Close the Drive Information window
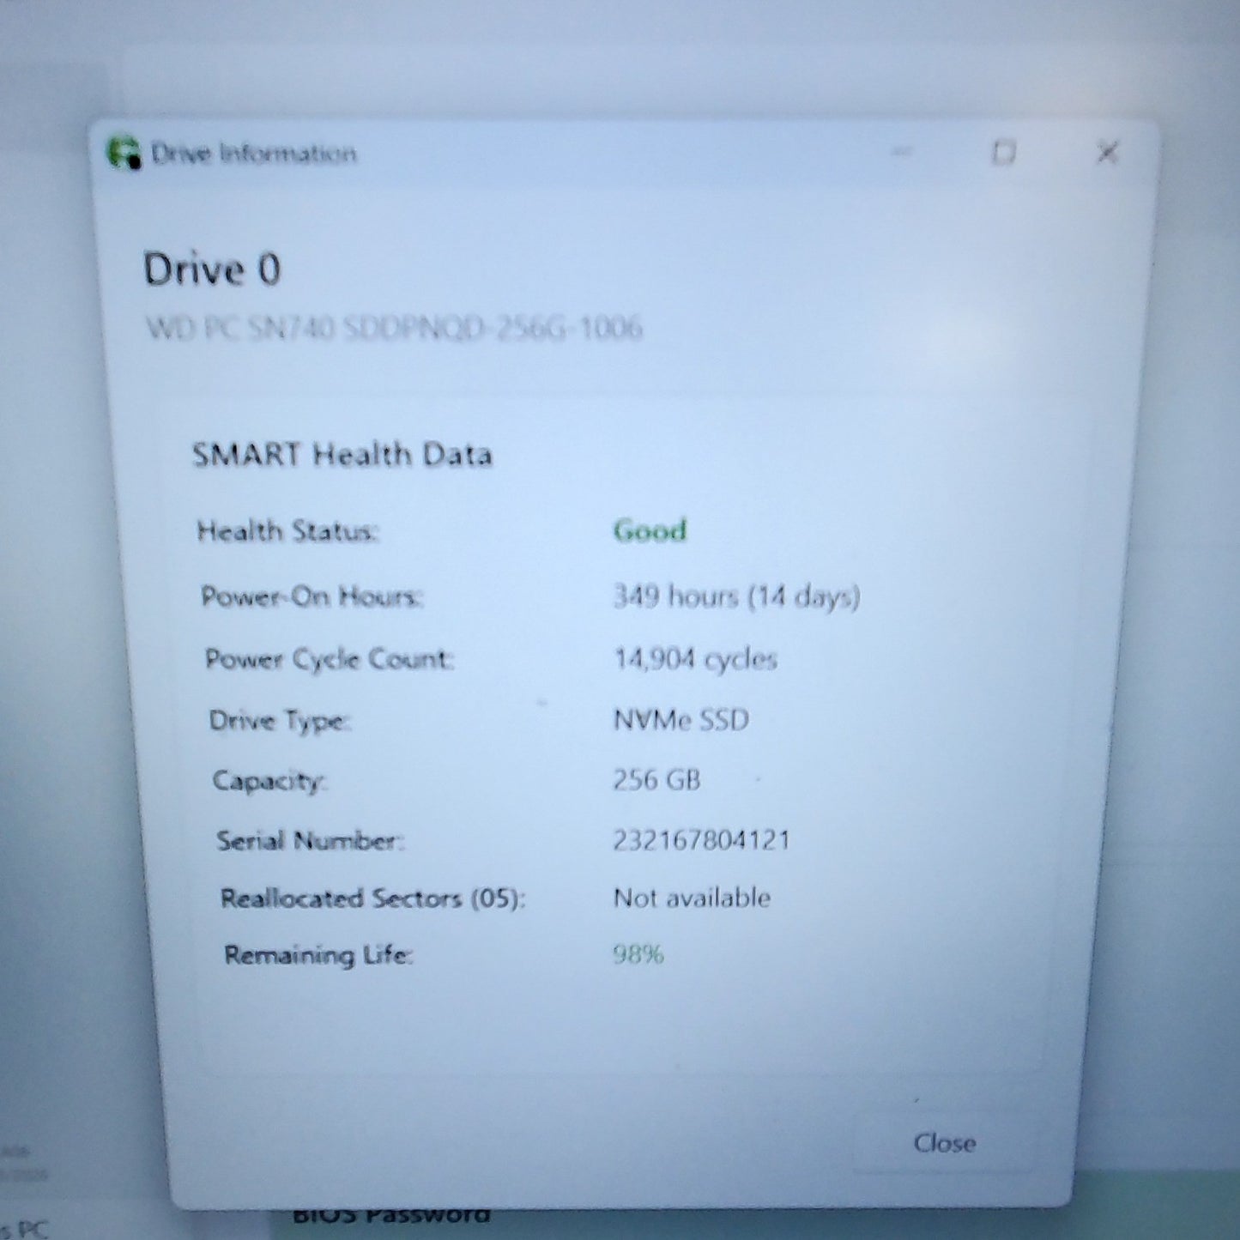Image resolution: width=1240 pixels, height=1240 pixels. click(x=1107, y=153)
